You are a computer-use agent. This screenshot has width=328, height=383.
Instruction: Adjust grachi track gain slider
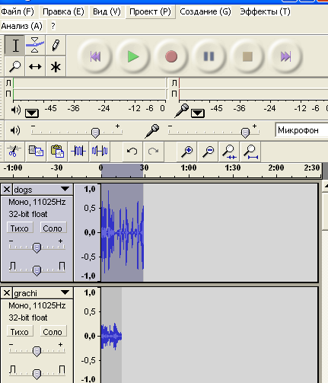(37, 350)
